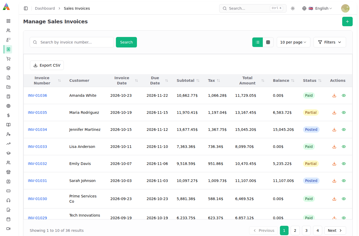Image resolution: width=359 pixels, height=236 pixels.
Task: Open invoice link INV-01034
Action: click(37, 130)
